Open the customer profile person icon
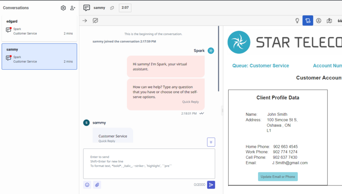The height and width of the screenshot is (194, 342). (x=319, y=20)
